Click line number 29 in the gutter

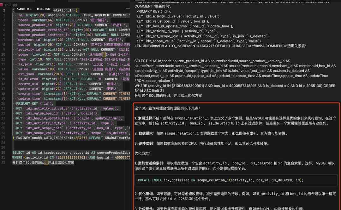pyautogui.click(x=3, y=148)
